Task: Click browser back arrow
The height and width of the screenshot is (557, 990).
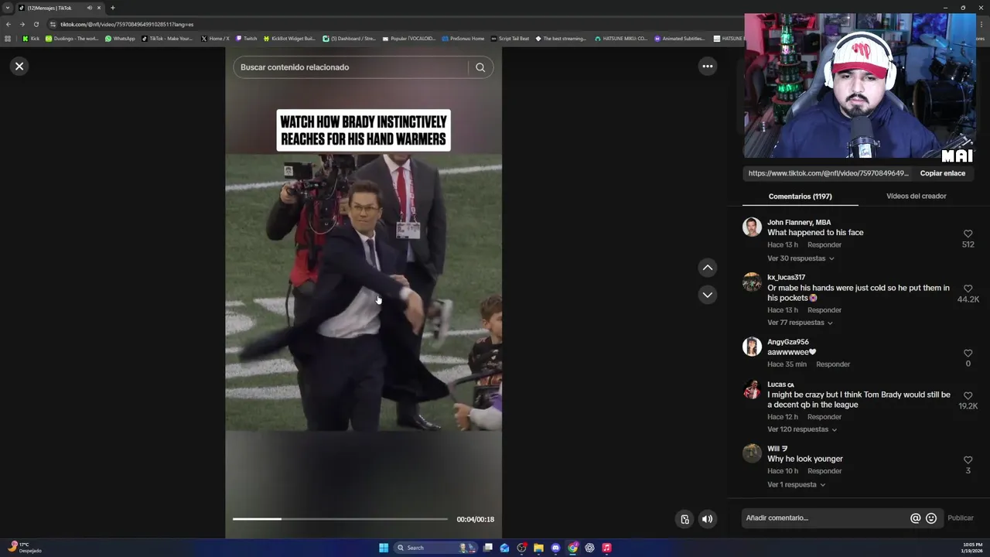Action: [x=9, y=24]
